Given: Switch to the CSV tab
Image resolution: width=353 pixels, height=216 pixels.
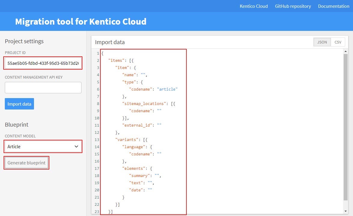Looking at the screenshot, I should [338, 42].
